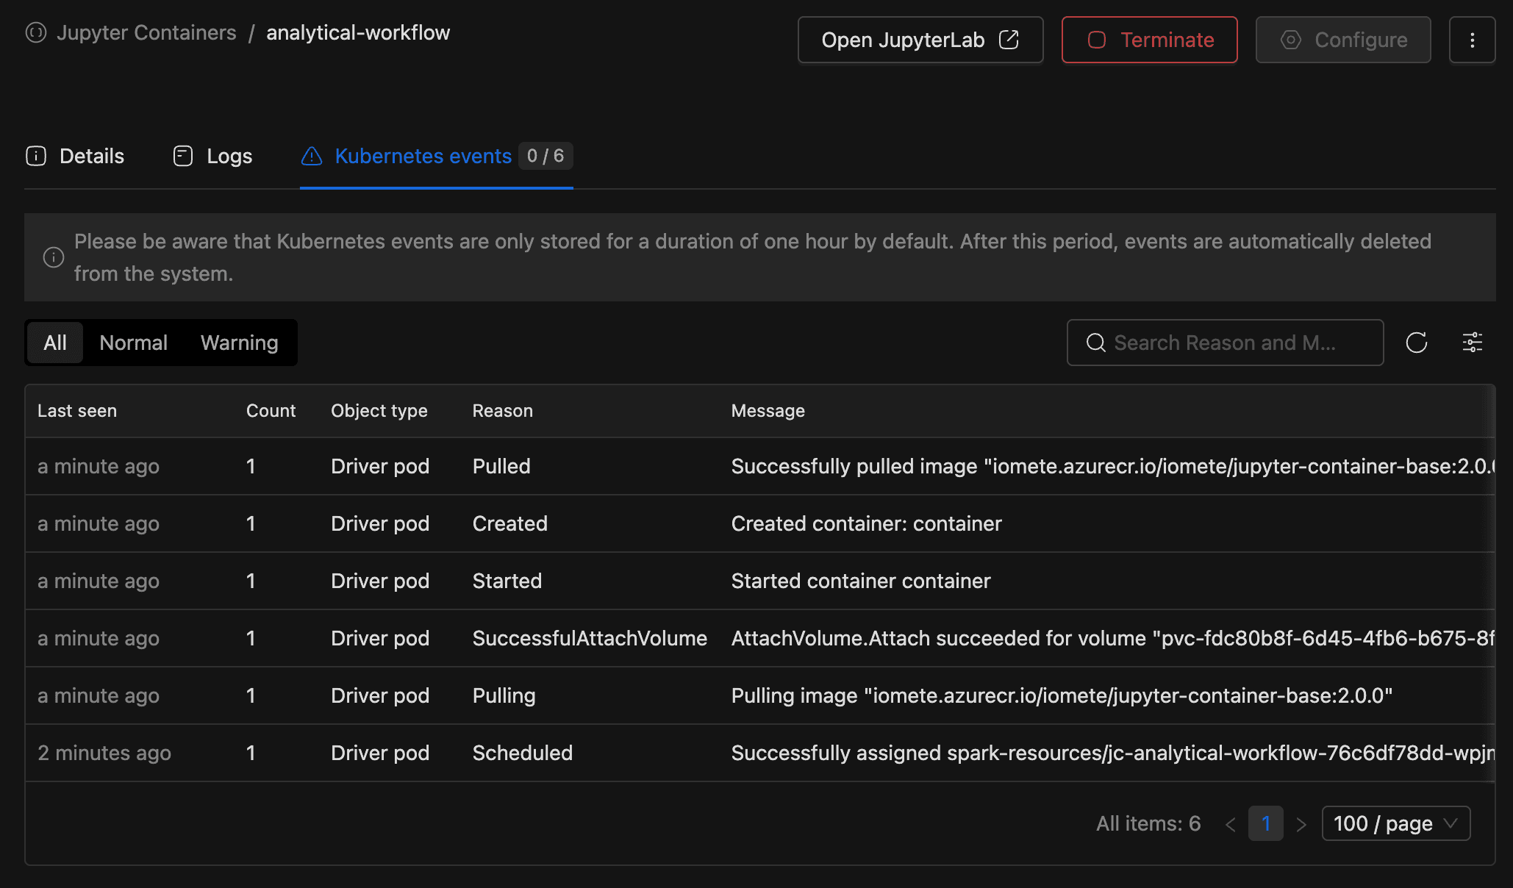This screenshot has height=888, width=1513.
Task: Open table column settings icon
Action: point(1472,343)
